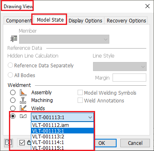Select the Machining radio button
The height and width of the screenshot is (151, 154).
[13, 100]
